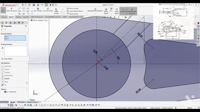Click the Open folder icon in the quick toolbar

29,5
